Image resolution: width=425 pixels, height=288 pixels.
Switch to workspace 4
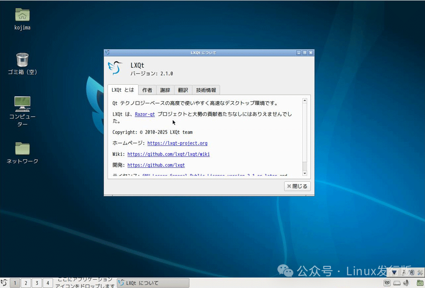coord(48,282)
